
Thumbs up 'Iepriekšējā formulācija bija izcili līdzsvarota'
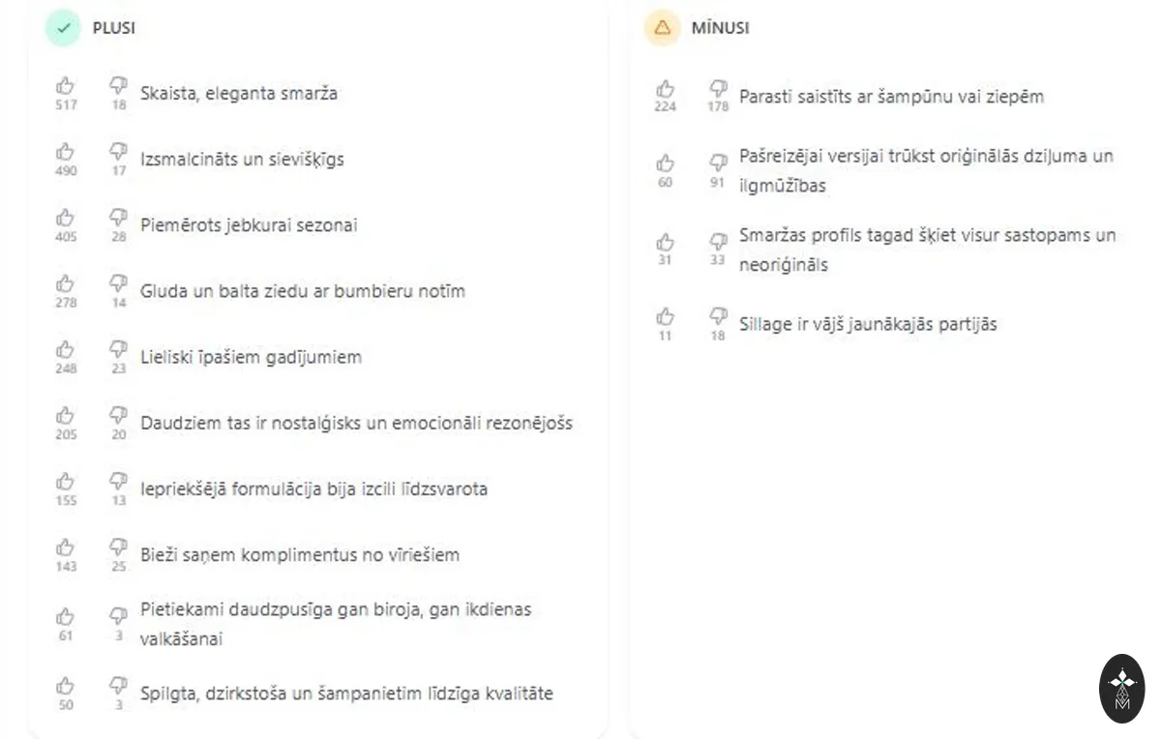pyautogui.click(x=66, y=481)
